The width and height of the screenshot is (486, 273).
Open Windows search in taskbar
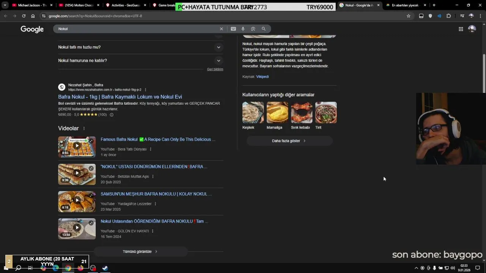pyautogui.click(x=18, y=268)
